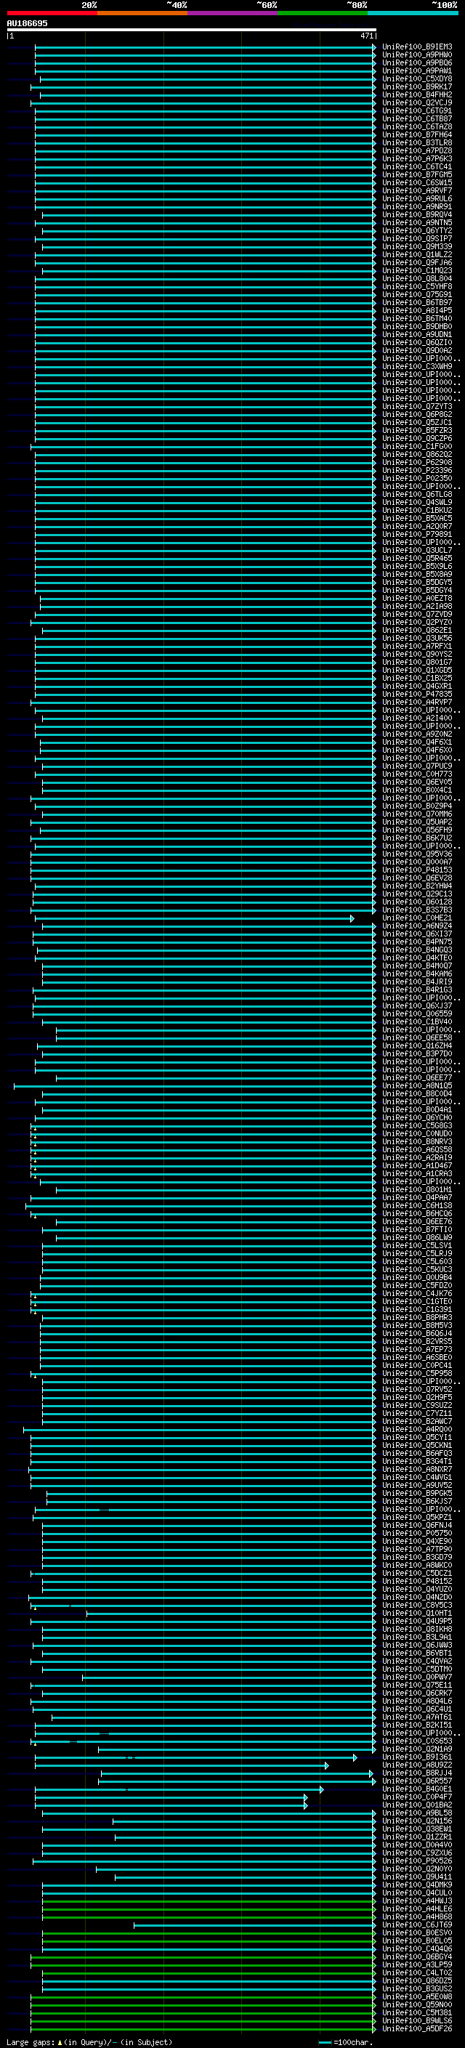Select hit label UniRef100_A1CRA3

coord(417,1173)
